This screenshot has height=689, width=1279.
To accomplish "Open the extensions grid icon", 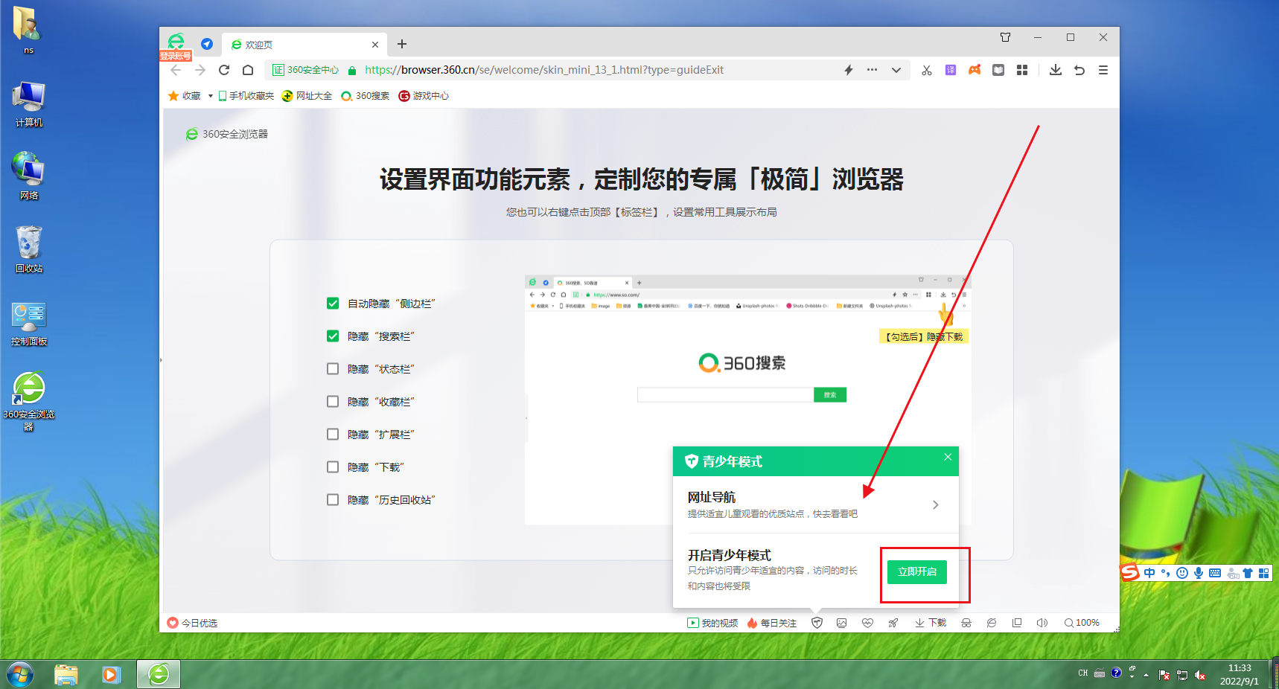I will 1022,70.
